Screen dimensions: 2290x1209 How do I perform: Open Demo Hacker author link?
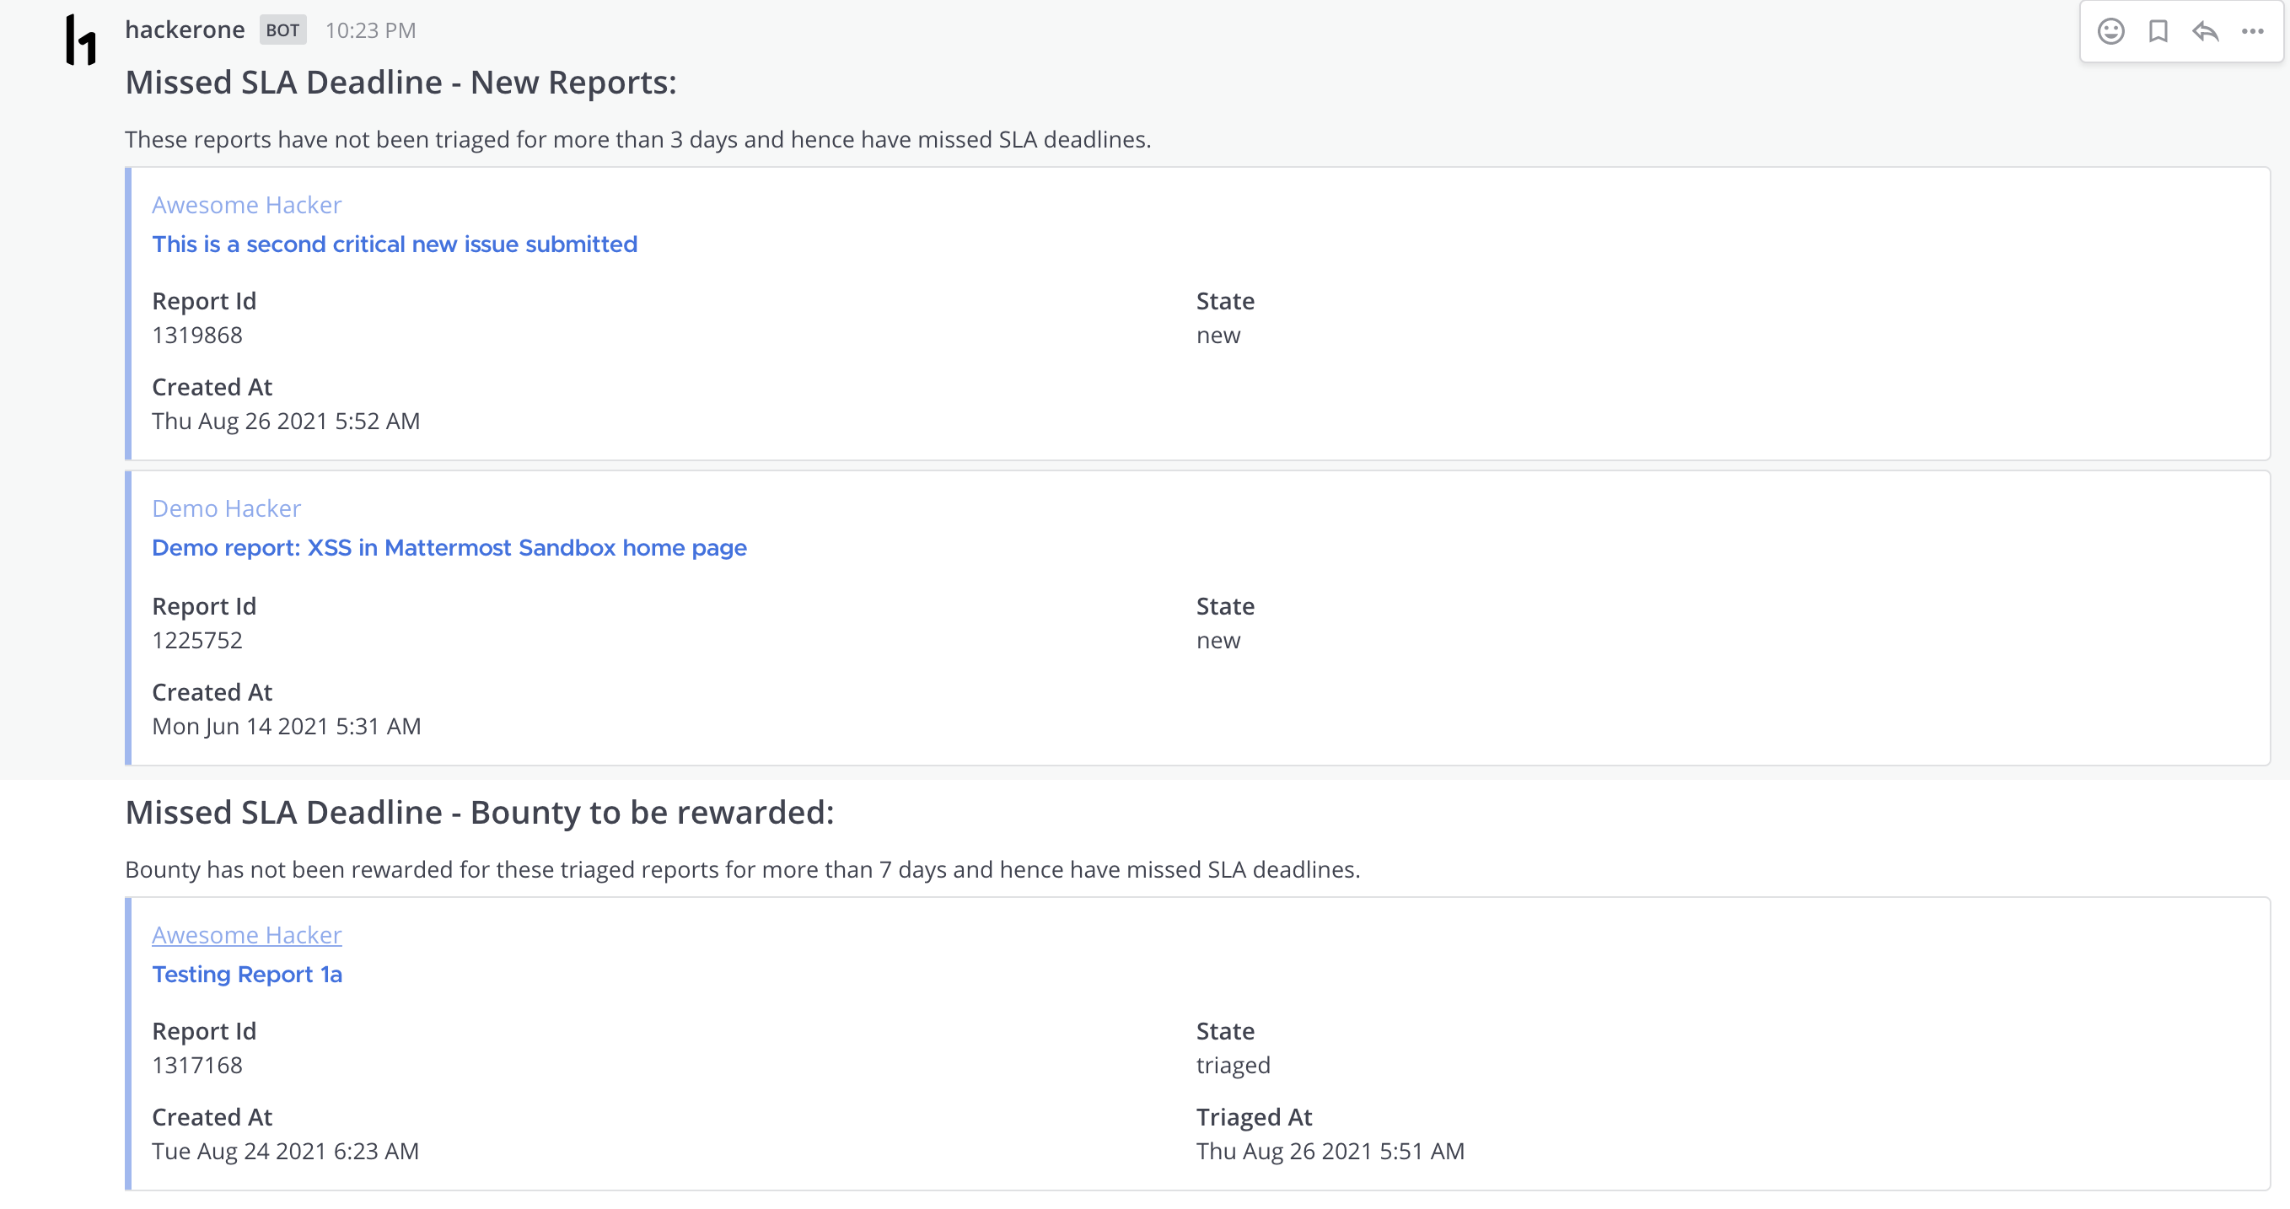tap(226, 508)
